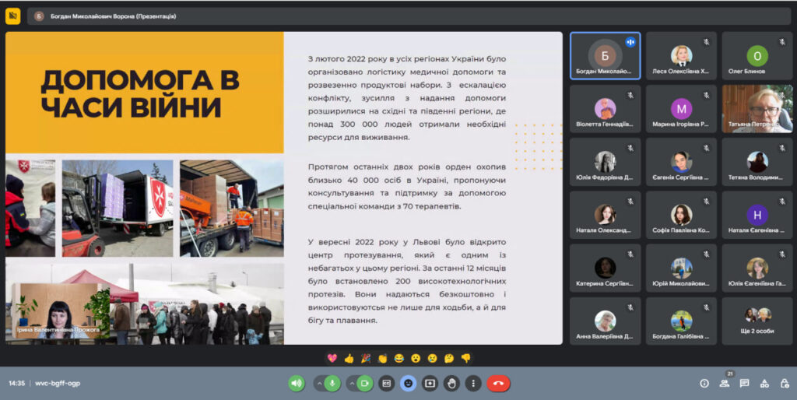Raise your hand

tap(451, 383)
